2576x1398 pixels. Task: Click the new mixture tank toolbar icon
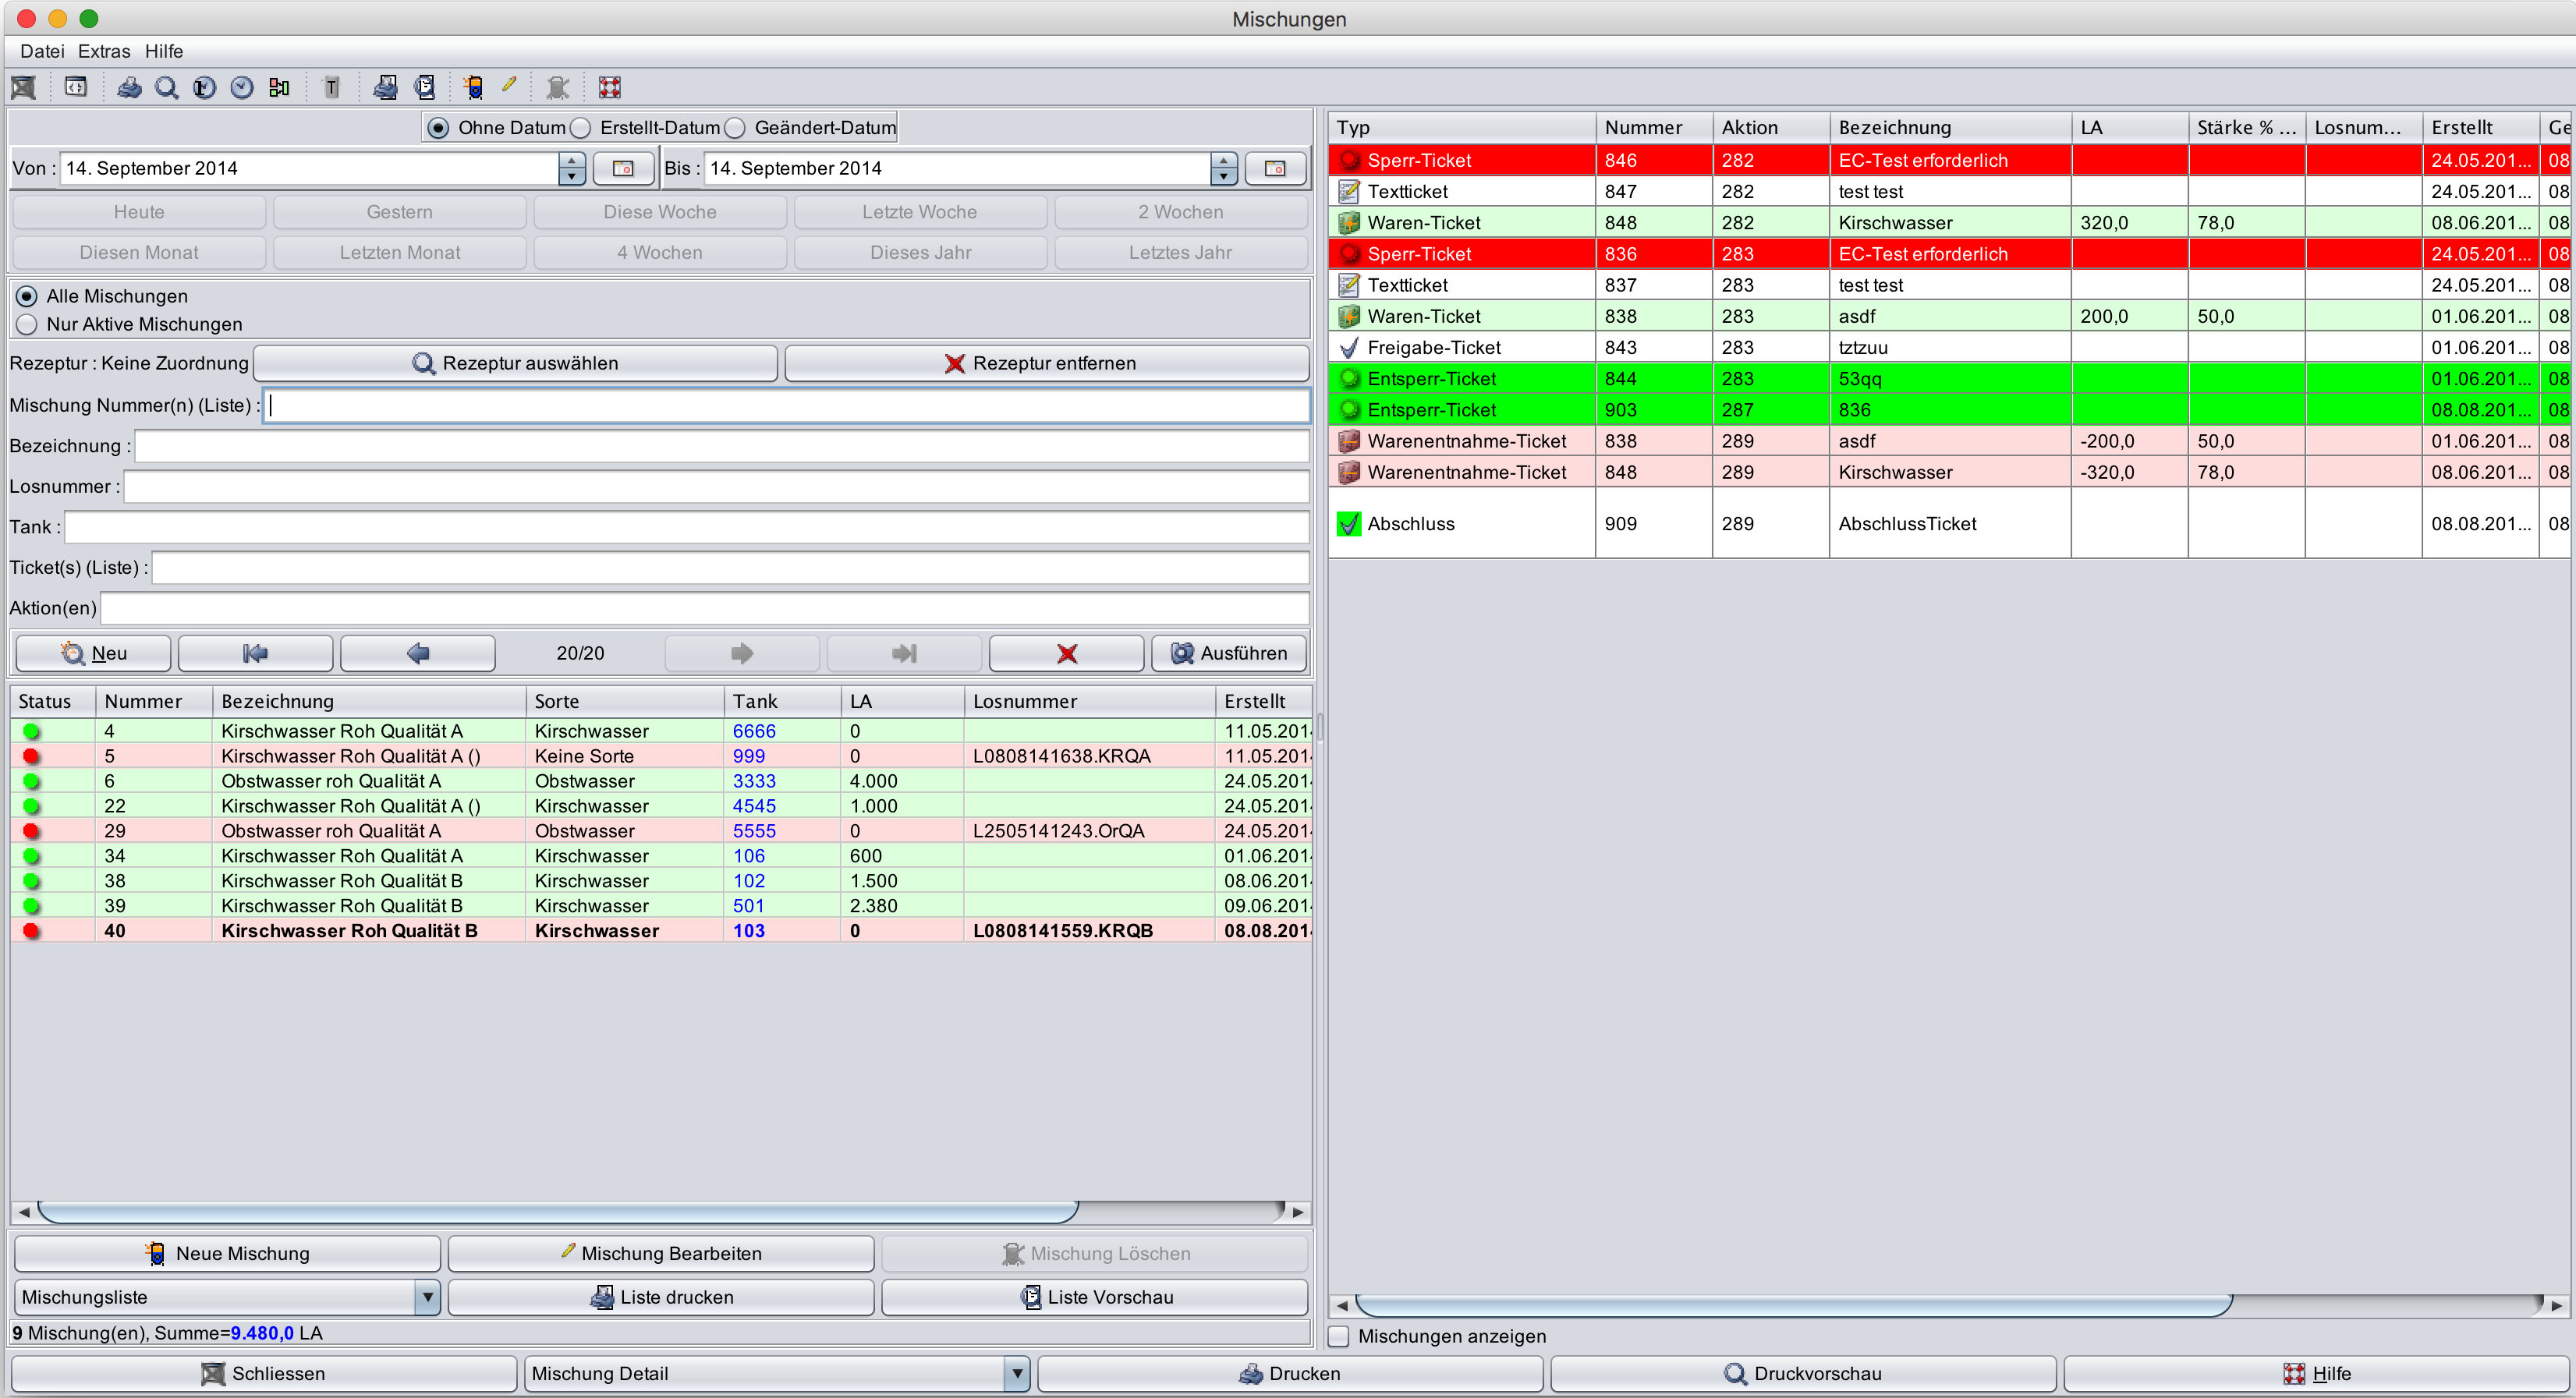pos(473,88)
